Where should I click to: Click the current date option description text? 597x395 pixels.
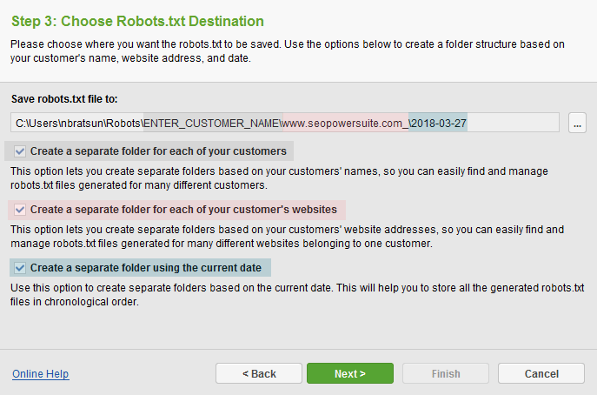(297, 295)
